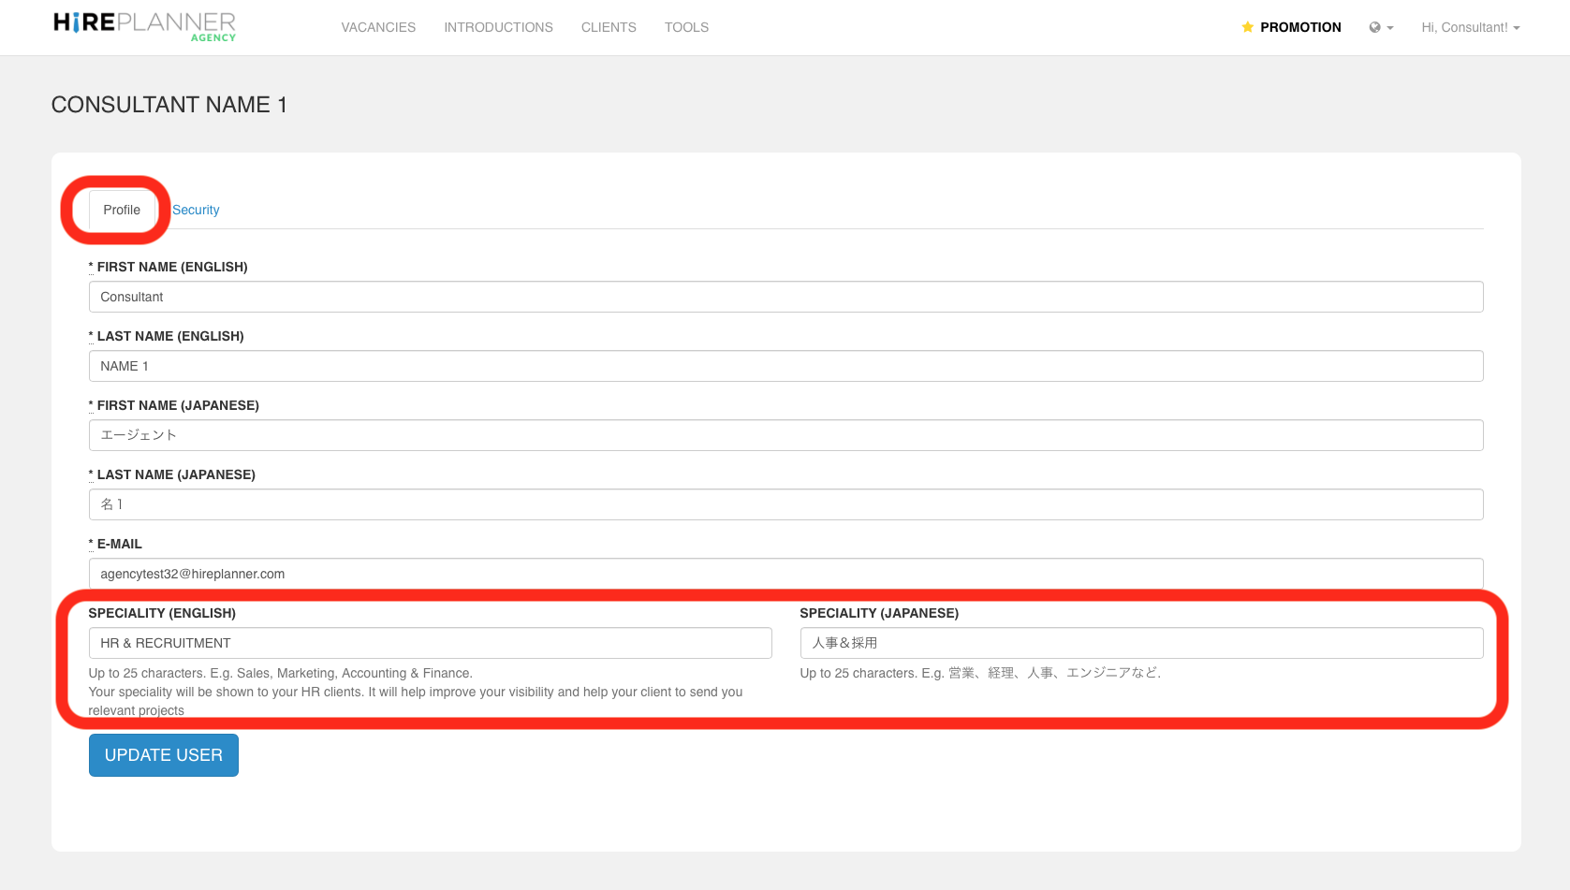Select the Last Name (Japanese) input
The height and width of the screenshot is (890, 1570).
tap(785, 504)
